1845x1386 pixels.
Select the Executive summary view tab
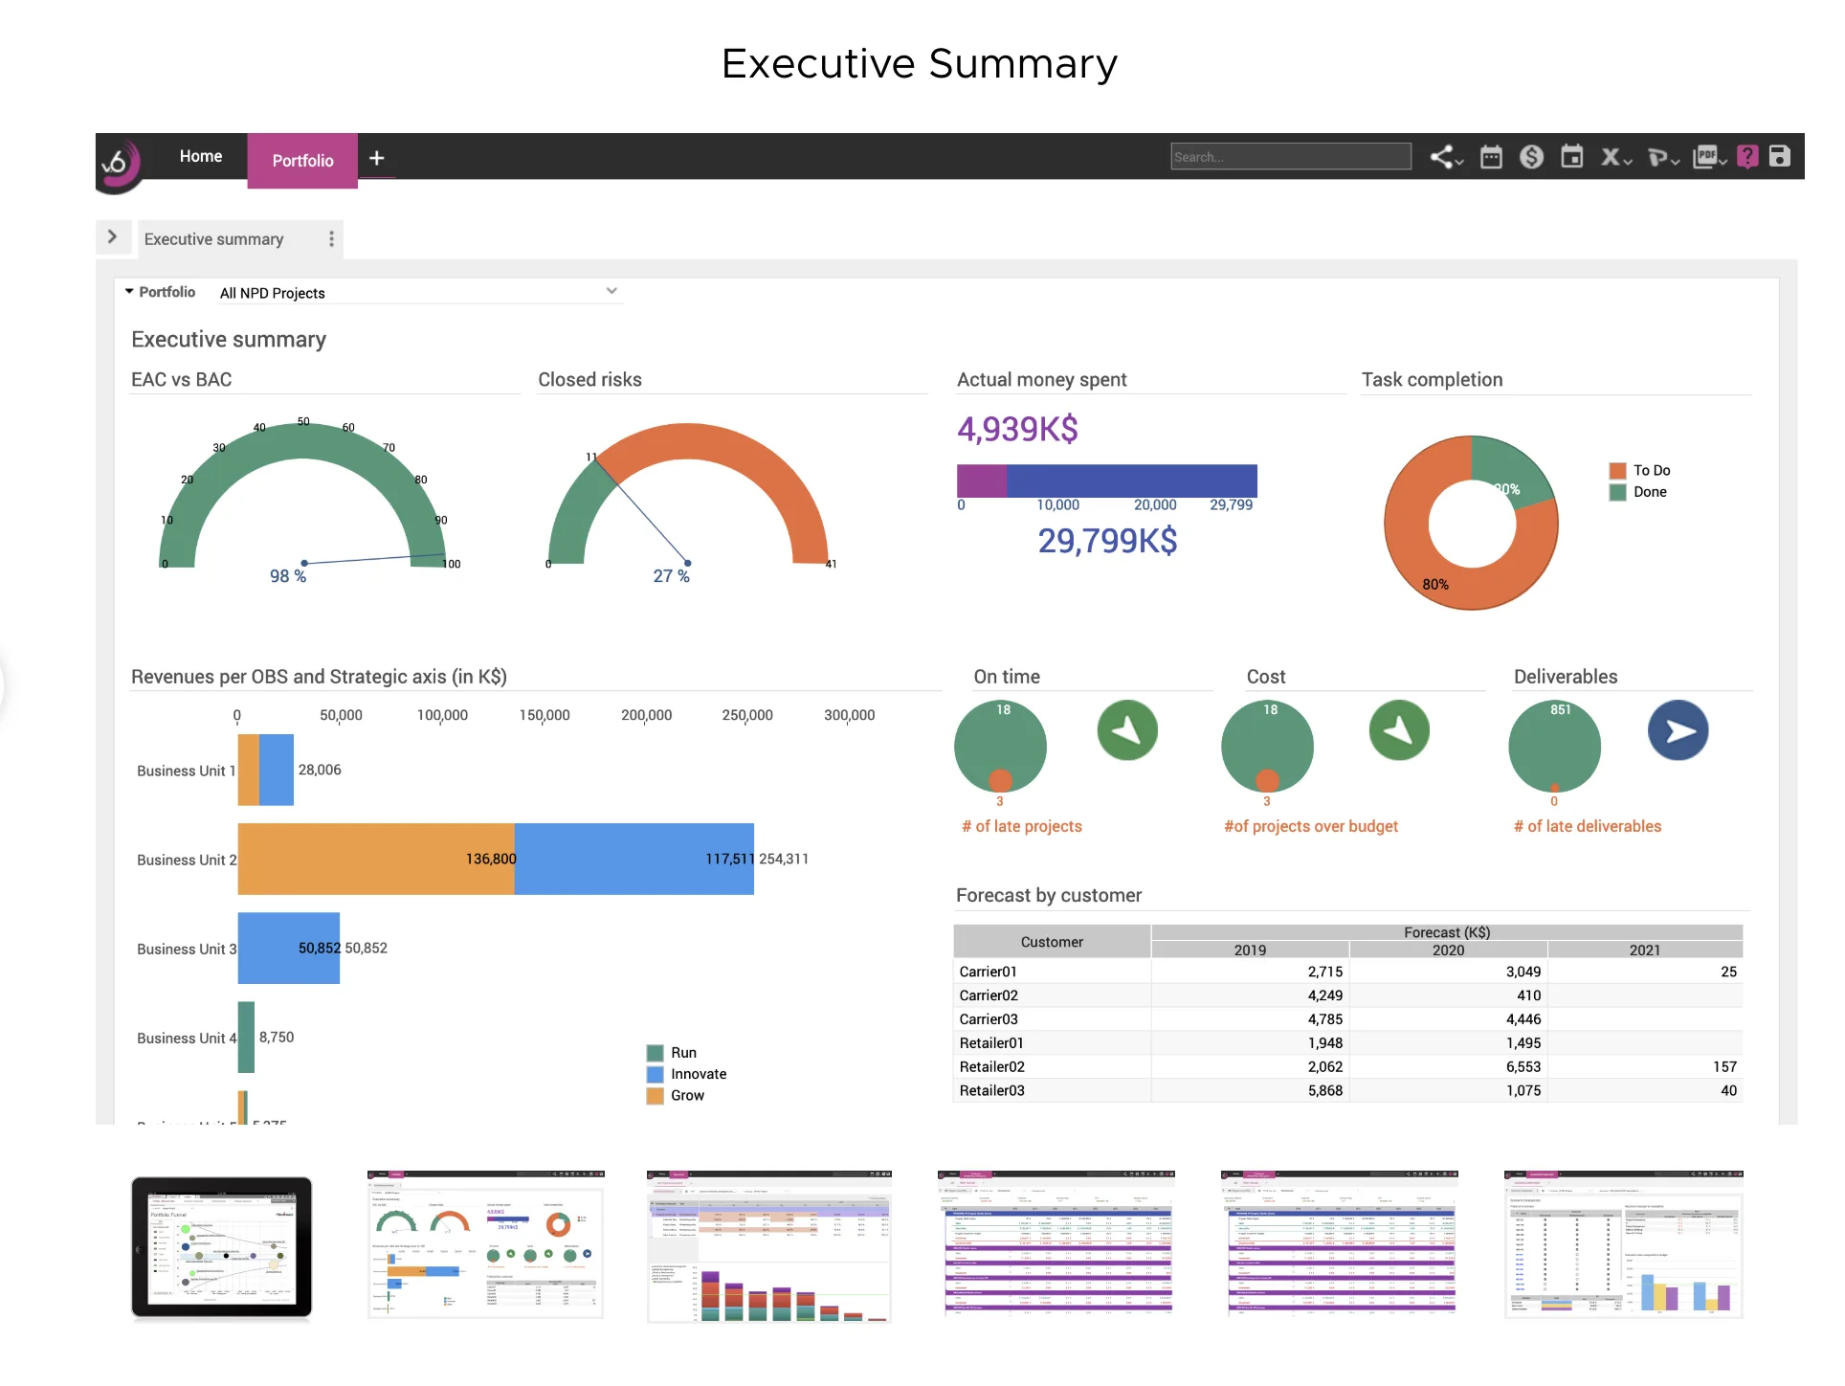click(213, 239)
